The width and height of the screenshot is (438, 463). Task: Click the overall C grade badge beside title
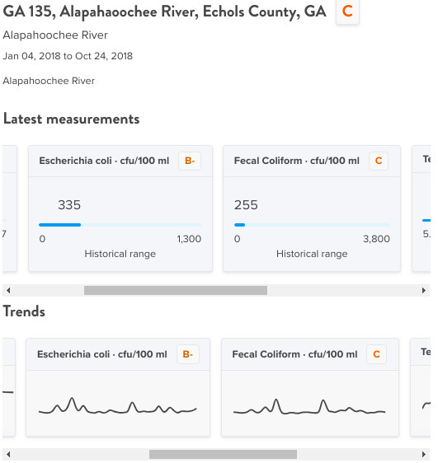tap(347, 12)
